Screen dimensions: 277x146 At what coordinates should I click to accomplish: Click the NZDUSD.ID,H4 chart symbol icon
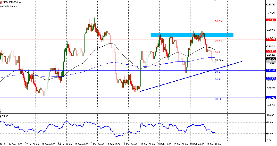point(1,2)
